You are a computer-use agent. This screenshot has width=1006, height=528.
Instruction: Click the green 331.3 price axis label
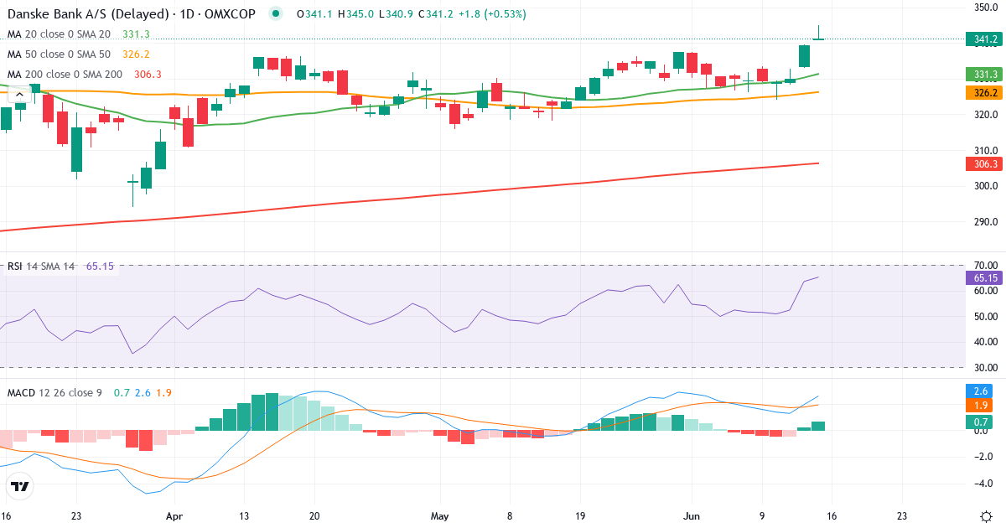(x=984, y=74)
